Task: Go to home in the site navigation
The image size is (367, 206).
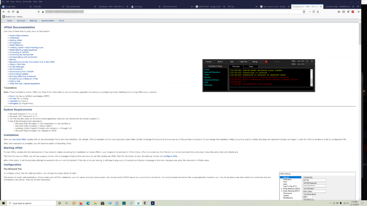Action: coord(10,20)
